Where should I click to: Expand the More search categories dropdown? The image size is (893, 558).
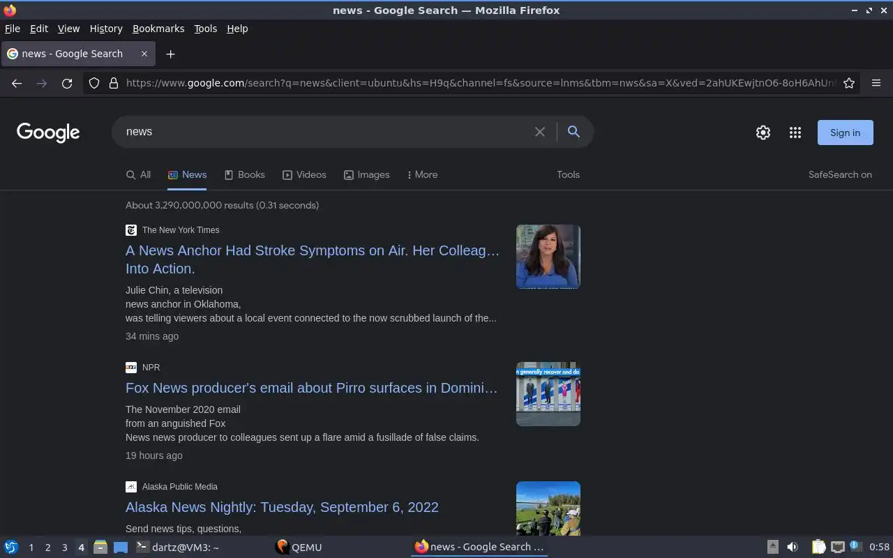click(x=422, y=175)
